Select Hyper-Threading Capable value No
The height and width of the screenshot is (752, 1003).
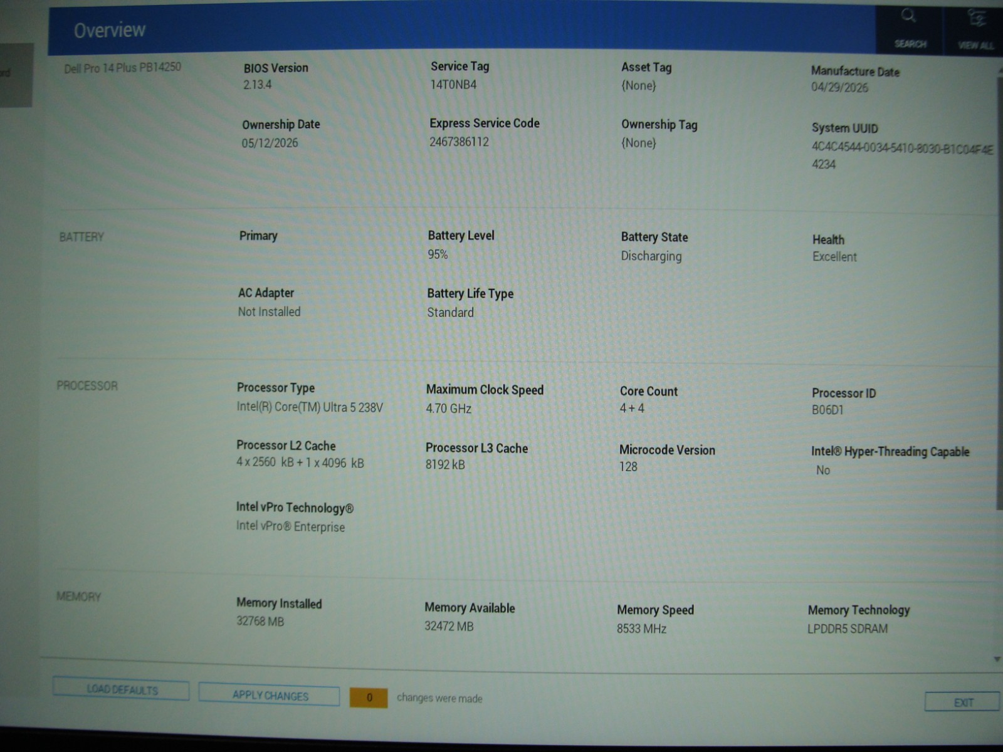tap(822, 470)
